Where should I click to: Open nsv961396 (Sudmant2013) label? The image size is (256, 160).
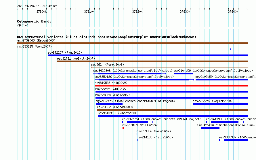coord(118,113)
